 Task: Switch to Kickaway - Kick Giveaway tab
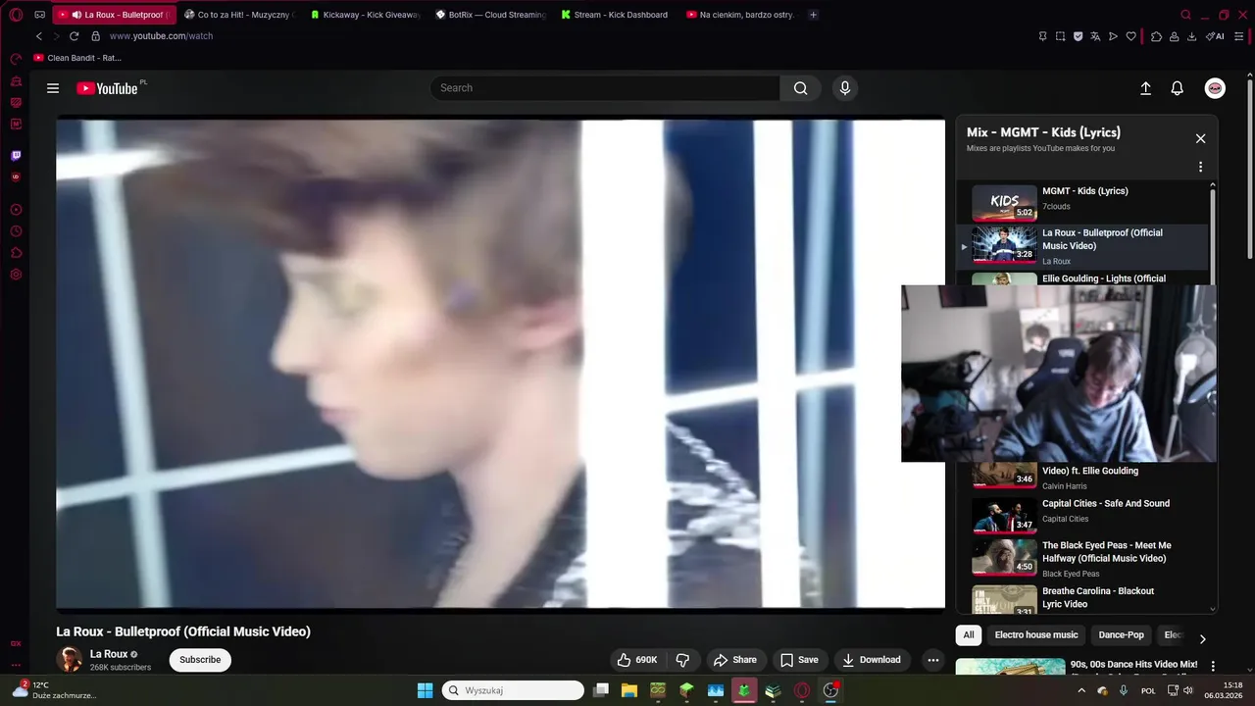[x=364, y=15]
